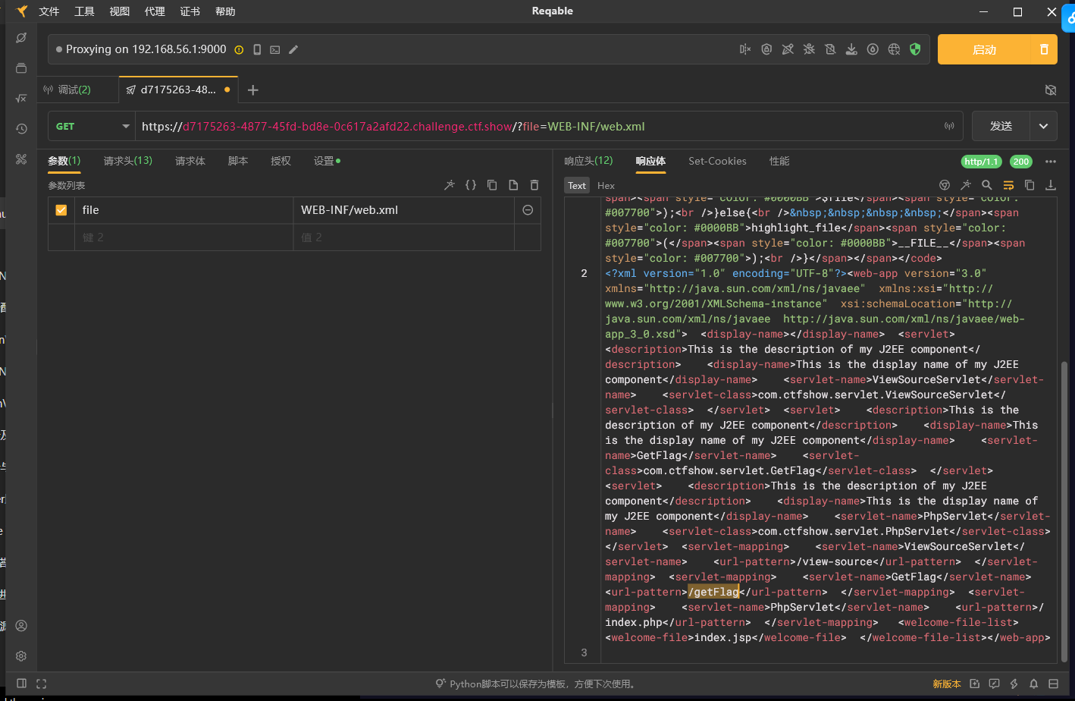The image size is (1075, 701).
Task: Open the 证书 menu
Action: (190, 11)
